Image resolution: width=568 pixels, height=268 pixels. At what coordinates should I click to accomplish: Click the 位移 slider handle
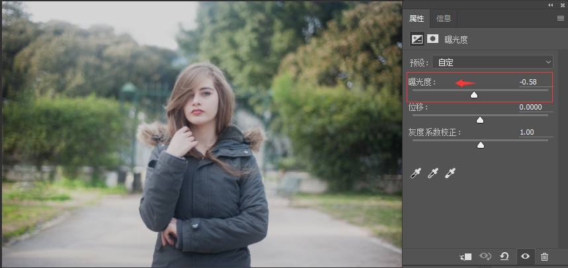click(480, 119)
